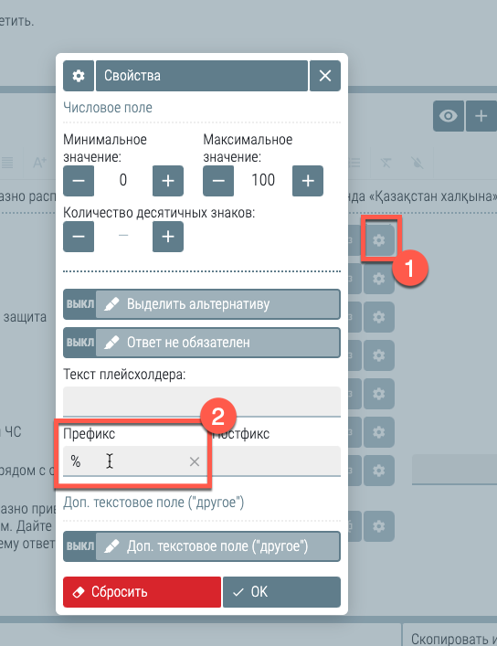Viewport: 497px width, 646px height.
Task: Toggle the Выделить альтернативу switch
Action: tap(202, 304)
